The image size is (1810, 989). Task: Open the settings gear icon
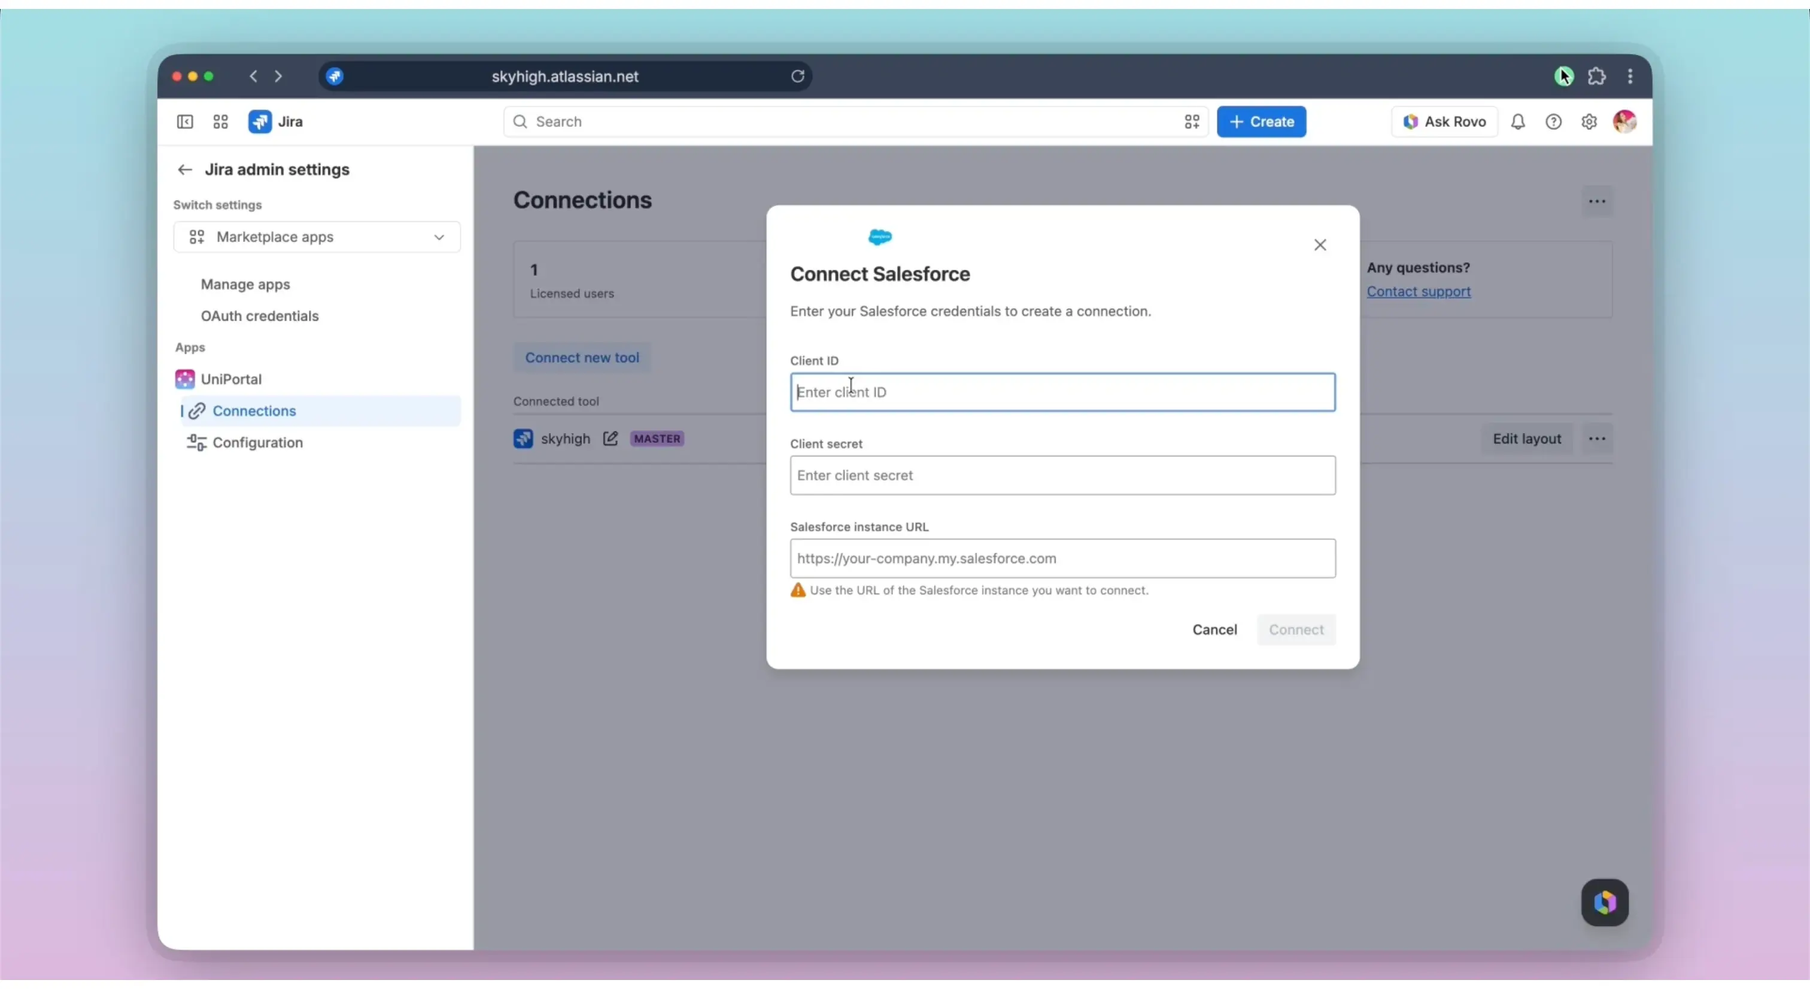pos(1589,122)
